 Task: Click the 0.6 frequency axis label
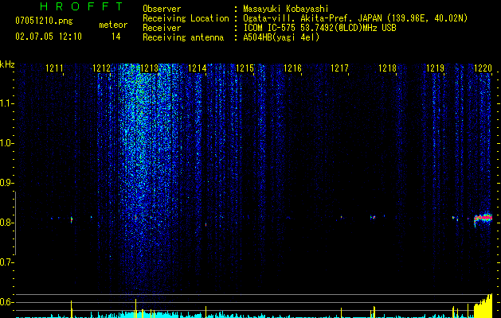[x=6, y=302]
